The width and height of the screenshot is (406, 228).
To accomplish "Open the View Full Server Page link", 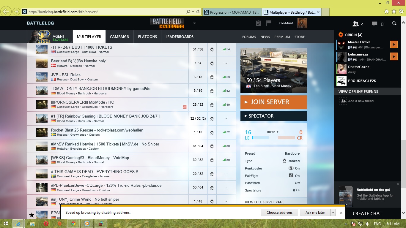I will (x=265, y=202).
